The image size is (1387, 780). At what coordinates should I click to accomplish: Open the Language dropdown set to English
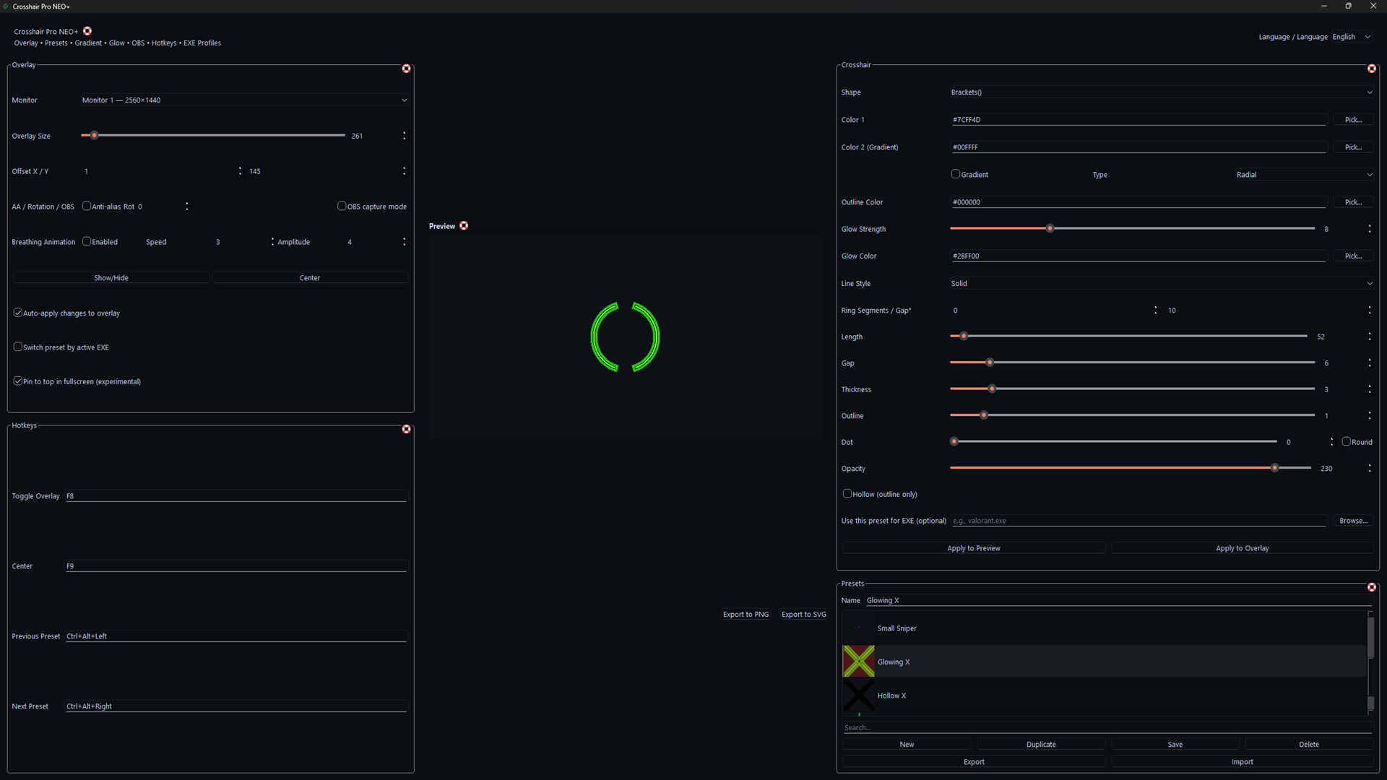coord(1352,36)
